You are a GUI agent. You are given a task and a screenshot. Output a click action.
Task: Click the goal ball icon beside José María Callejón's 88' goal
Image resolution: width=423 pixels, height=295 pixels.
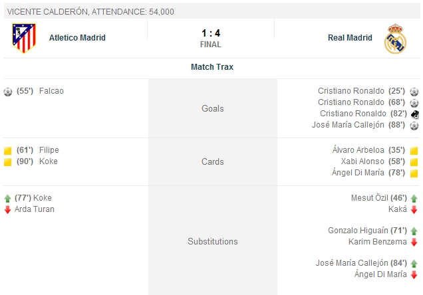414,125
